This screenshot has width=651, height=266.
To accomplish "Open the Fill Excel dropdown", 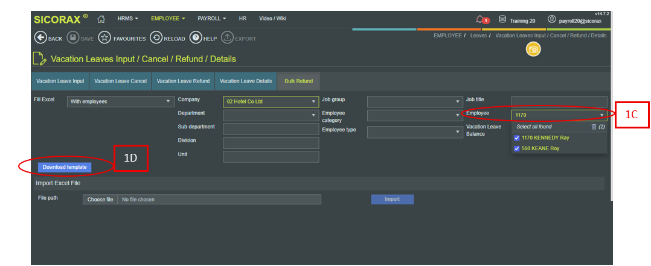I will (120, 101).
